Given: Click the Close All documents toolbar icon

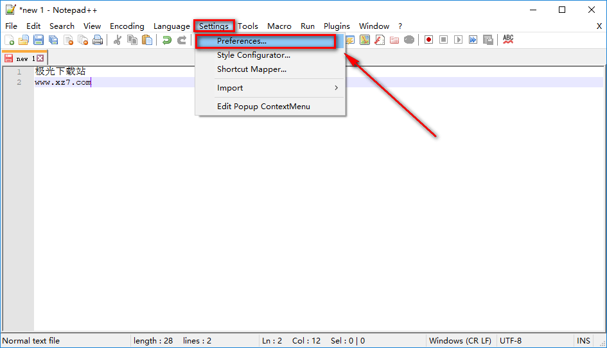Looking at the screenshot, I should point(84,40).
